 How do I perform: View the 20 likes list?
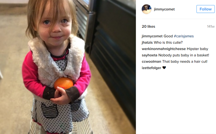[x=148, y=27]
